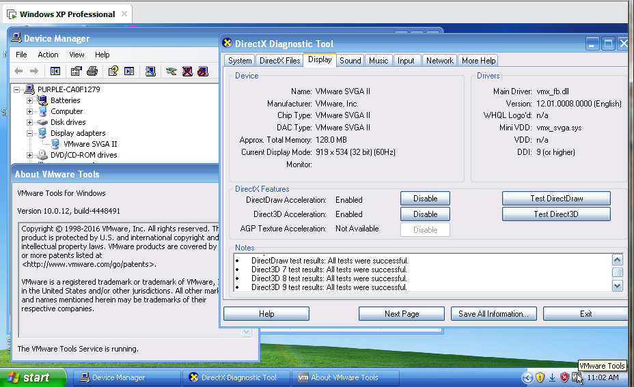Collapse the PURPLE-CA0F1279 root node
The height and width of the screenshot is (387, 634).
[x=16, y=89]
